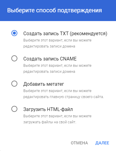Click the word '(рекомендуется)' in the first option
The height and width of the screenshot is (151, 116).
[x=88, y=34]
